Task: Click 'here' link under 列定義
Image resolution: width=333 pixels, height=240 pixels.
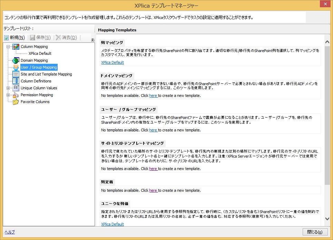Action: pyautogui.click(x=153, y=190)
